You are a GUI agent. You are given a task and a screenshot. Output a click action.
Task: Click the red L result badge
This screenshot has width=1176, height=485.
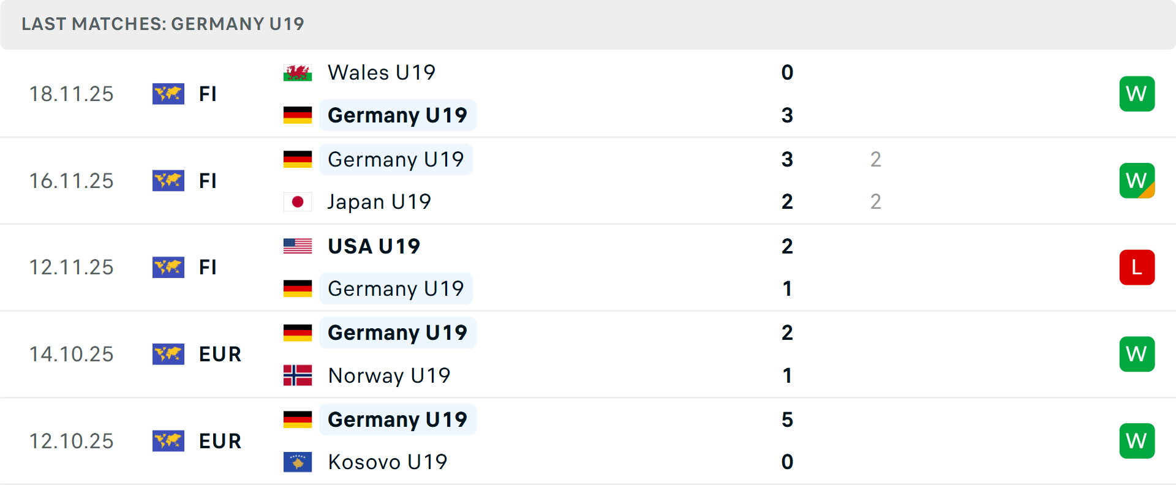click(x=1137, y=268)
